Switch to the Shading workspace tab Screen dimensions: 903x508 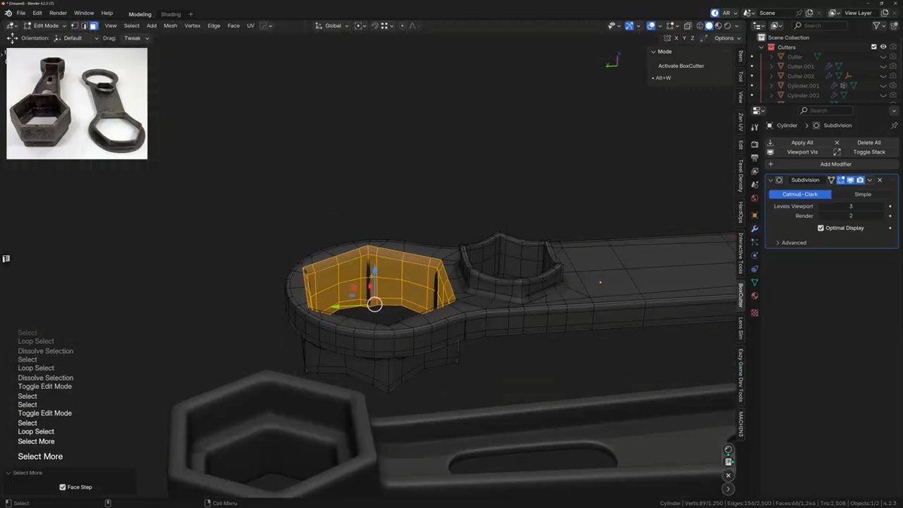tap(171, 14)
